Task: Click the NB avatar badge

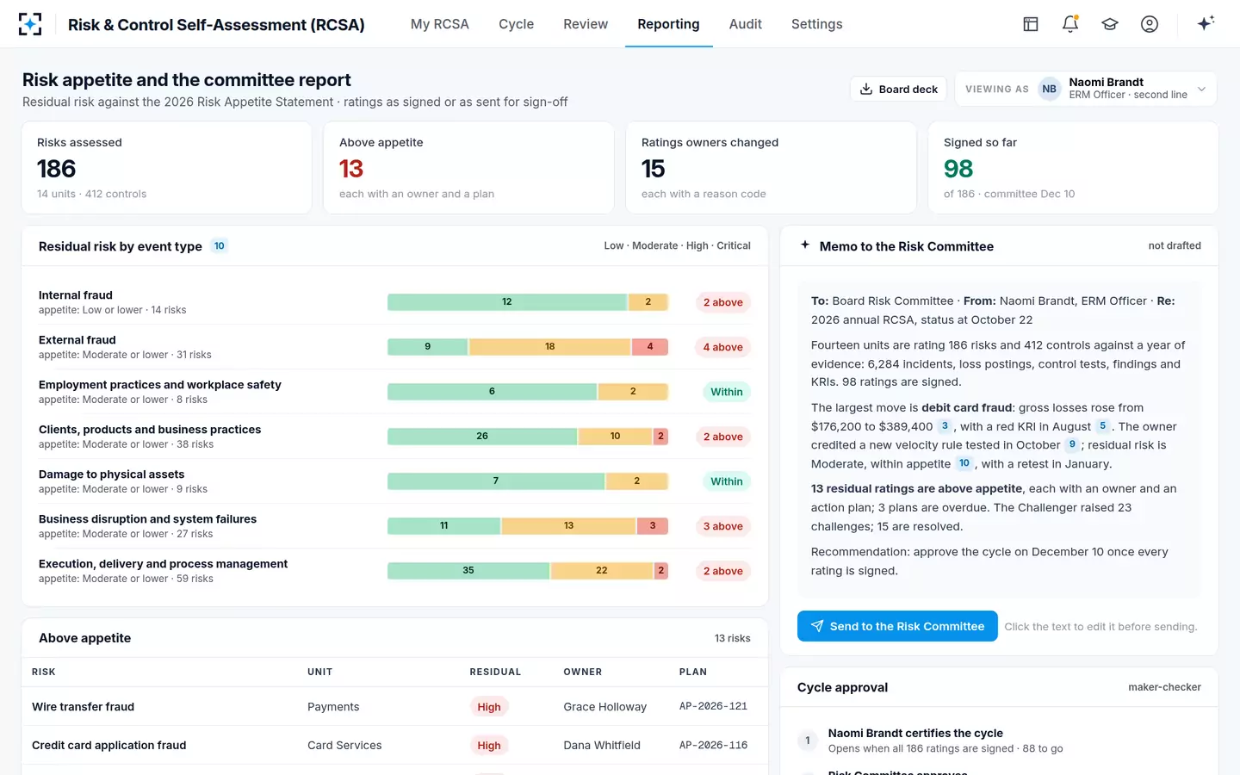Action: (1049, 89)
